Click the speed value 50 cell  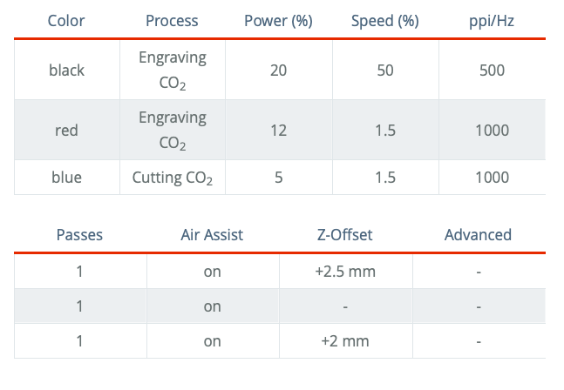point(384,70)
